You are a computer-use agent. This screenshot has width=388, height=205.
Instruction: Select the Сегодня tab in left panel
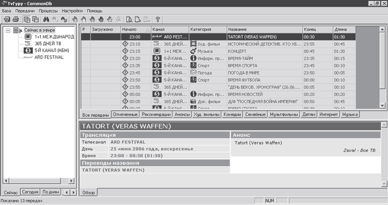point(30,192)
